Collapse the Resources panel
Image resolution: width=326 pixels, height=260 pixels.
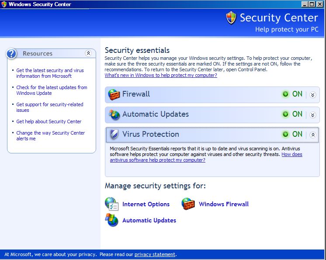point(88,53)
